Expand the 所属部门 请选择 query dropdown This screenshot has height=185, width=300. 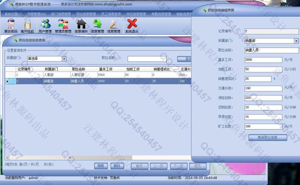[64, 59]
